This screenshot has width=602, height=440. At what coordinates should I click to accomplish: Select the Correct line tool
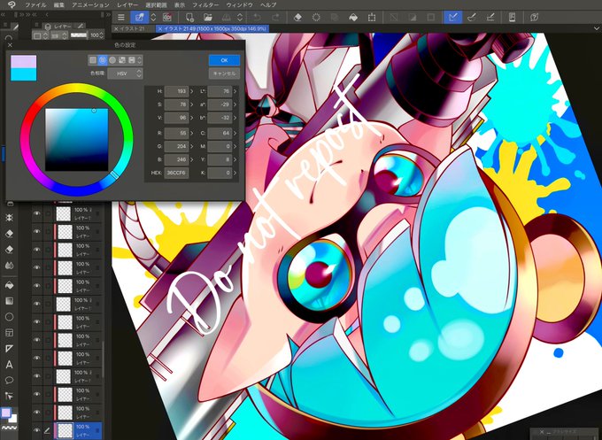tap(9, 396)
